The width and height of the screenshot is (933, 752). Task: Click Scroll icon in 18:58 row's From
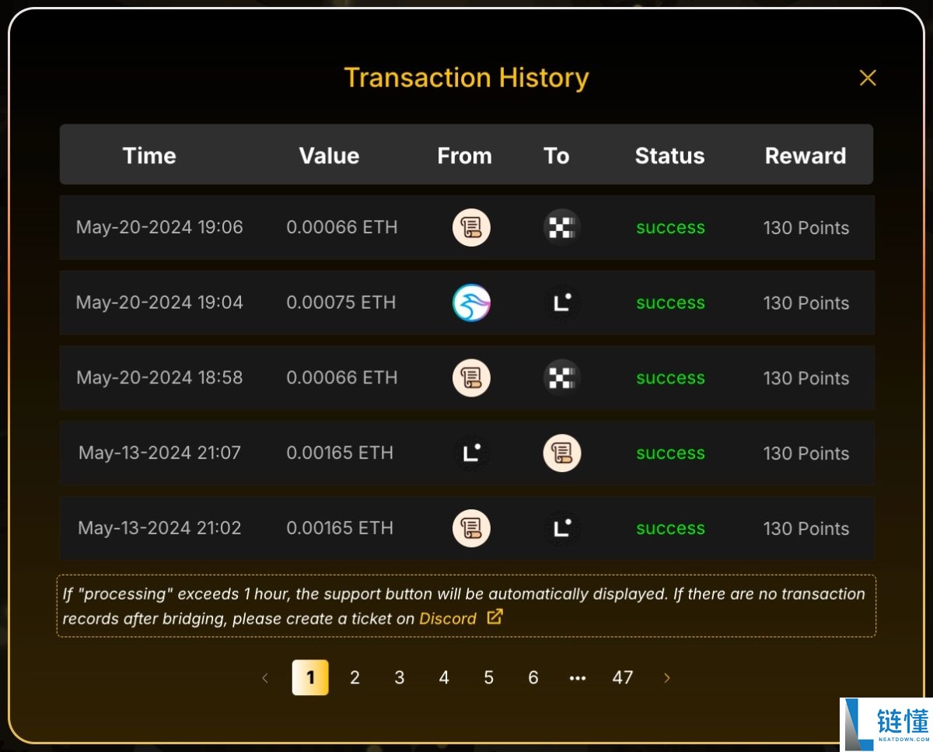point(471,378)
